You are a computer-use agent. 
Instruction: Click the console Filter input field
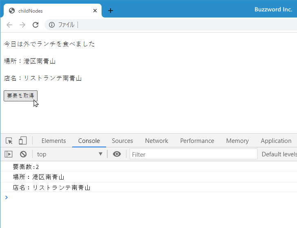pos(193,154)
